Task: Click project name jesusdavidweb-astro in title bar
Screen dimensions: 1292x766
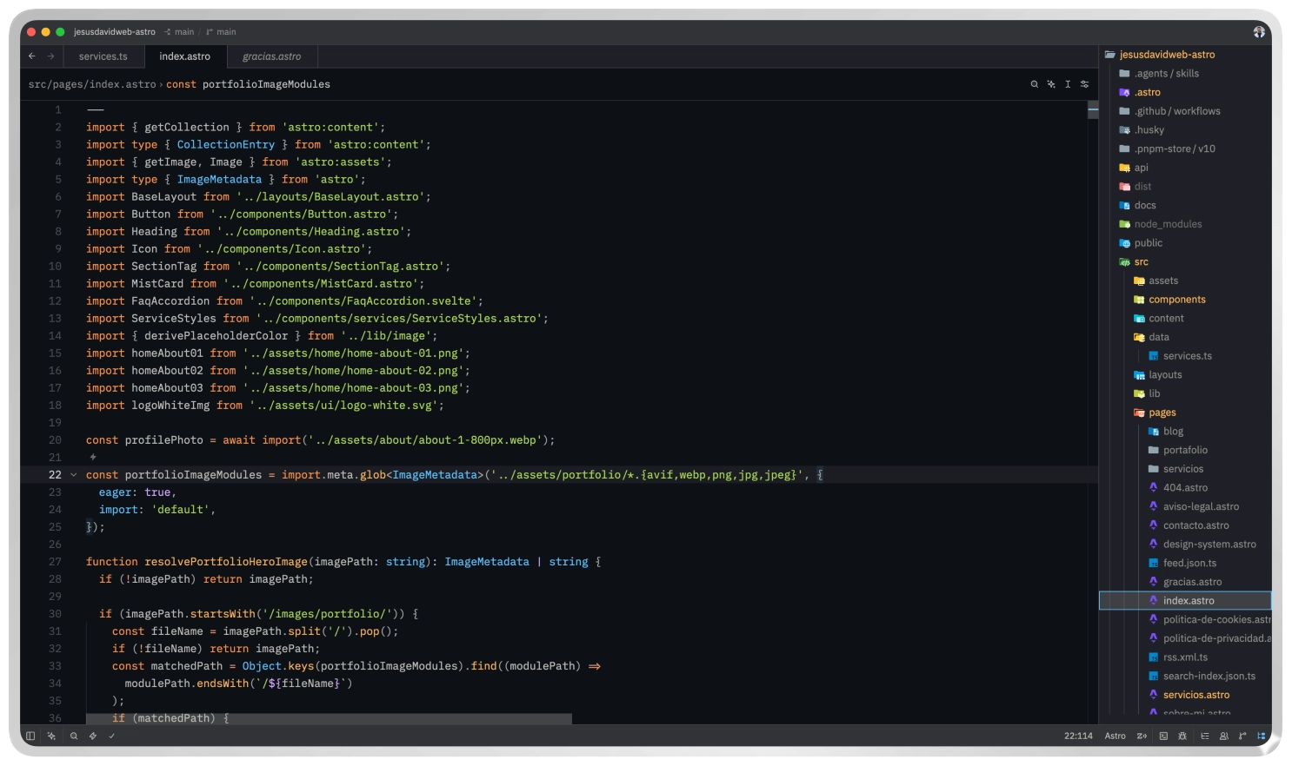Action: (114, 32)
